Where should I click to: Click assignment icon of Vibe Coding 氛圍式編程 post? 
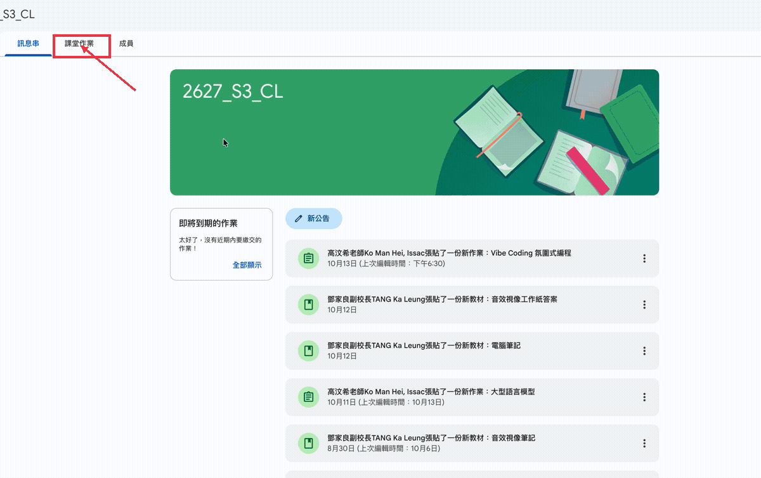click(x=308, y=258)
